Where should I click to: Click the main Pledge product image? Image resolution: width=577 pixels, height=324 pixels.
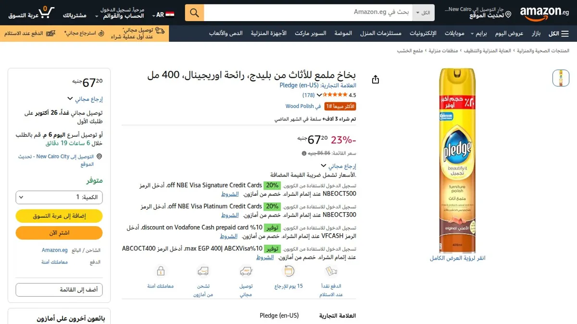pyautogui.click(x=458, y=160)
